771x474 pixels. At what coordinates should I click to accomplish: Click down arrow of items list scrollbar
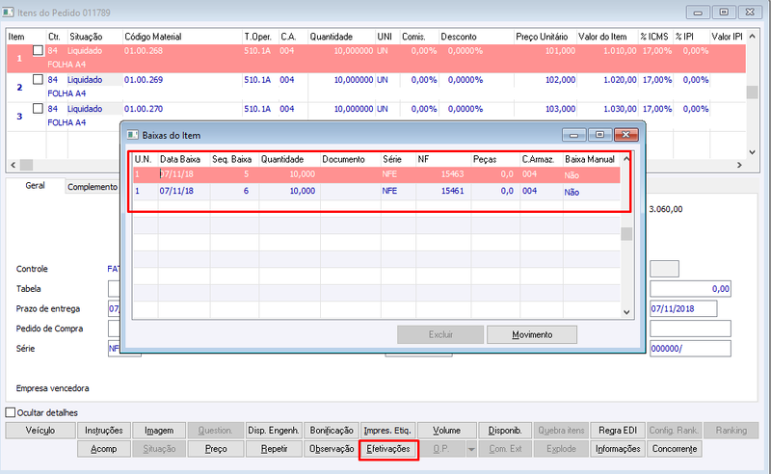click(x=752, y=152)
